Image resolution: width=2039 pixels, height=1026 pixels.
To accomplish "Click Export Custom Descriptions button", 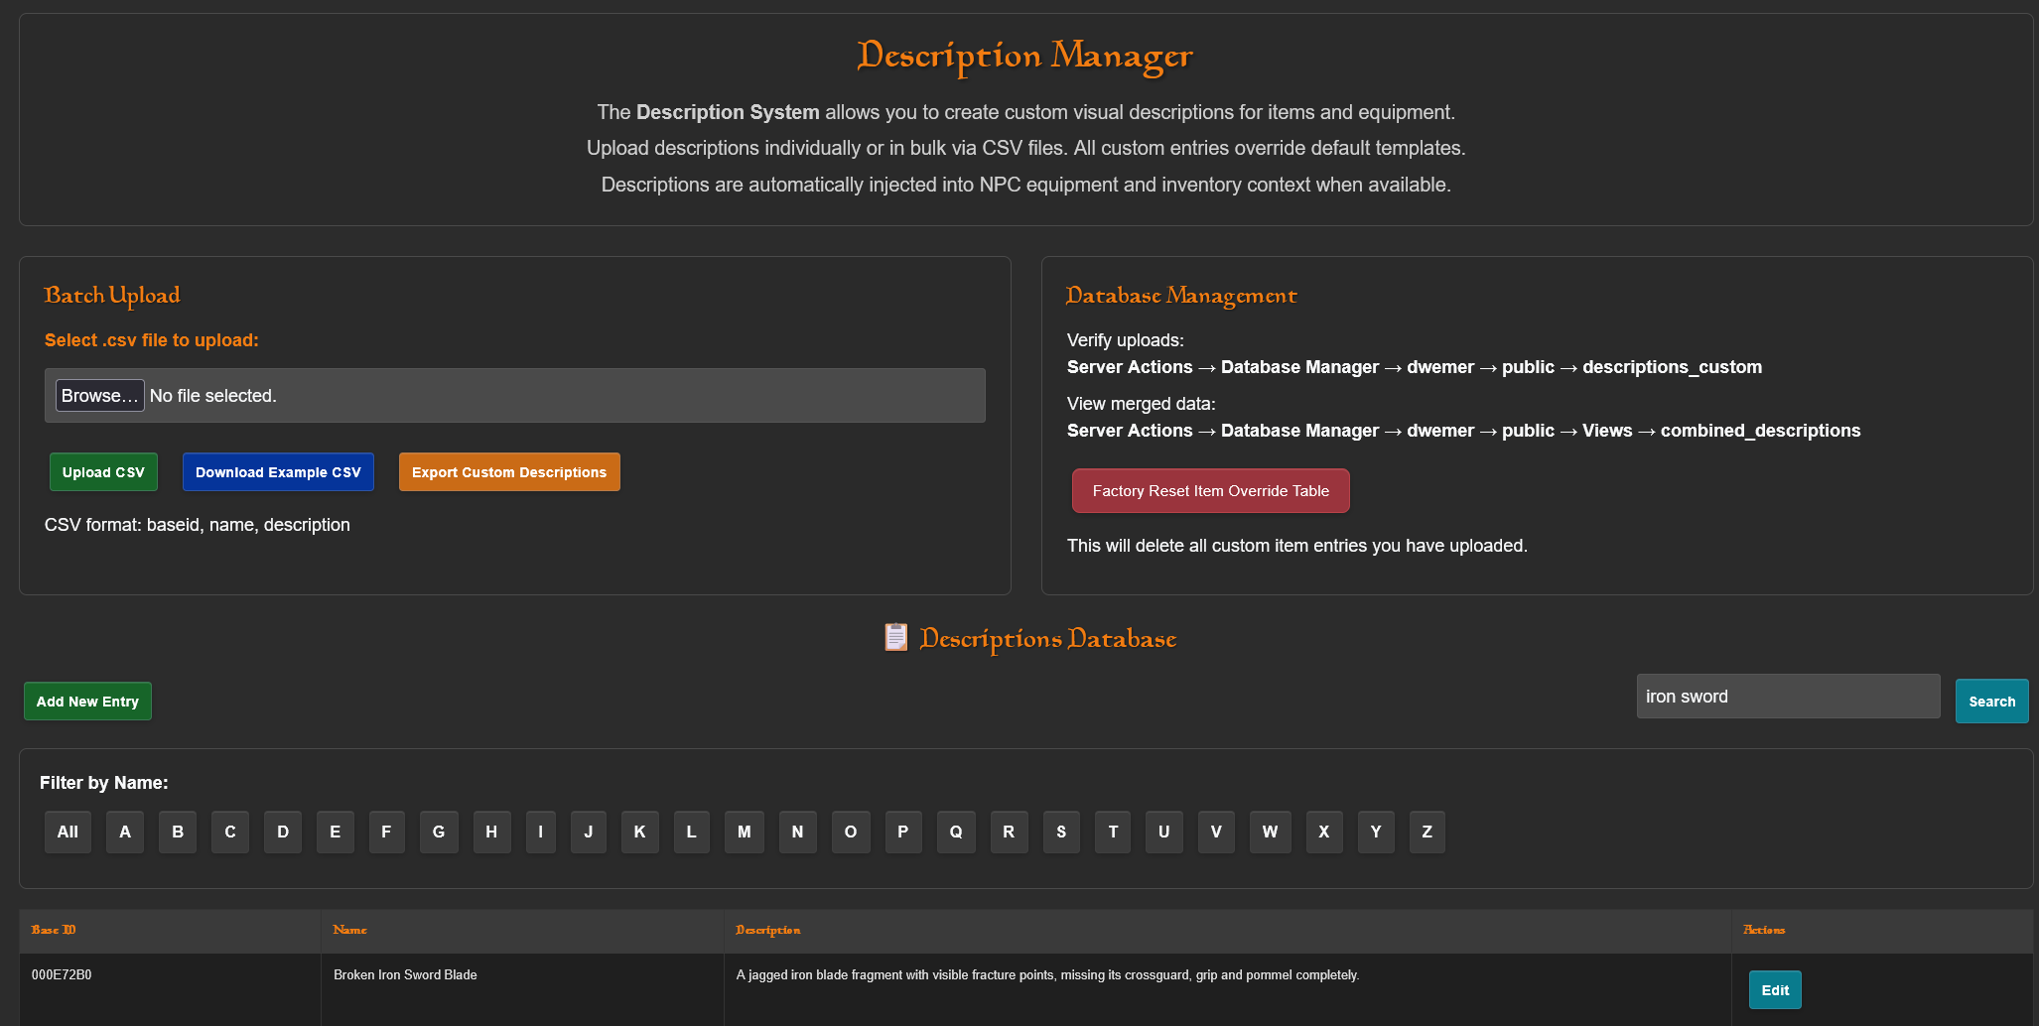I will coord(509,472).
